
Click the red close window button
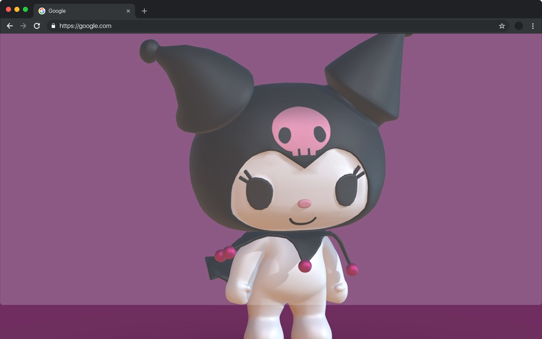(8, 9)
